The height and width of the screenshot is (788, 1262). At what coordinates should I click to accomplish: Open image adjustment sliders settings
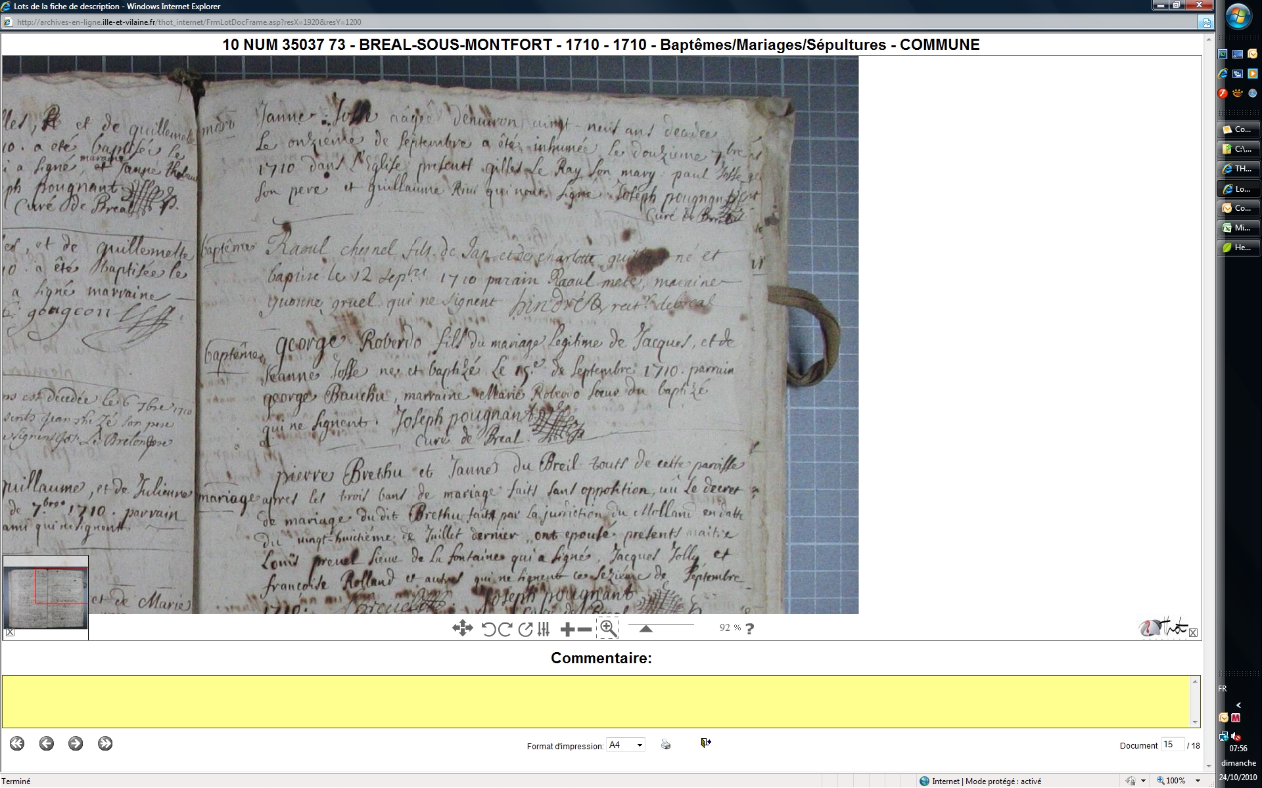tap(543, 629)
